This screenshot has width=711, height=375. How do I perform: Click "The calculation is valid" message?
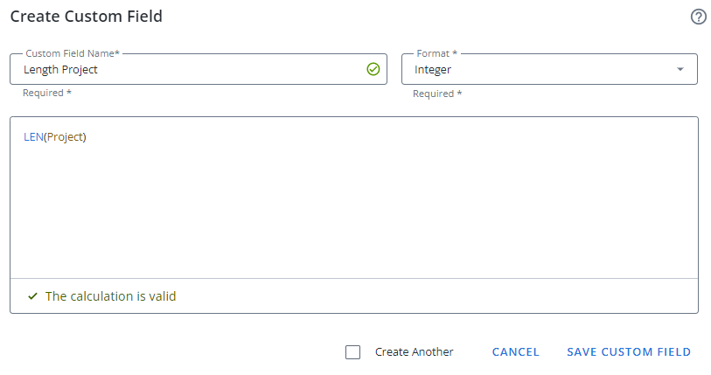coord(110,296)
